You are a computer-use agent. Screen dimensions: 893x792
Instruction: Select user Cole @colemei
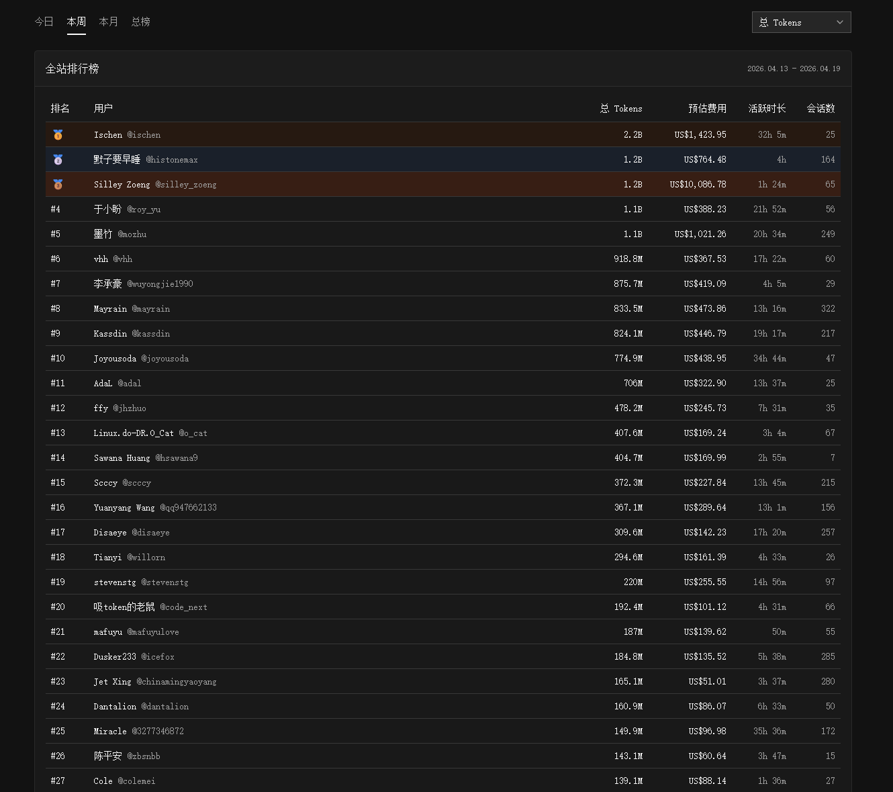pos(124,781)
